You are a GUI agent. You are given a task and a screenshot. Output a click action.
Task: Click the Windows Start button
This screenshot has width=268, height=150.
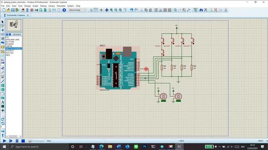point(4,147)
